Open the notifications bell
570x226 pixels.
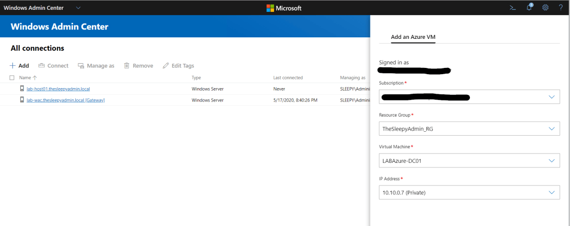(x=529, y=8)
